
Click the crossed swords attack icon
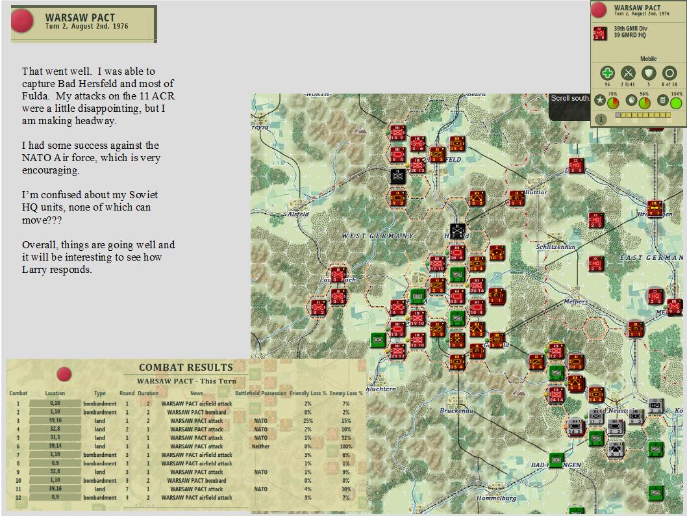(628, 73)
